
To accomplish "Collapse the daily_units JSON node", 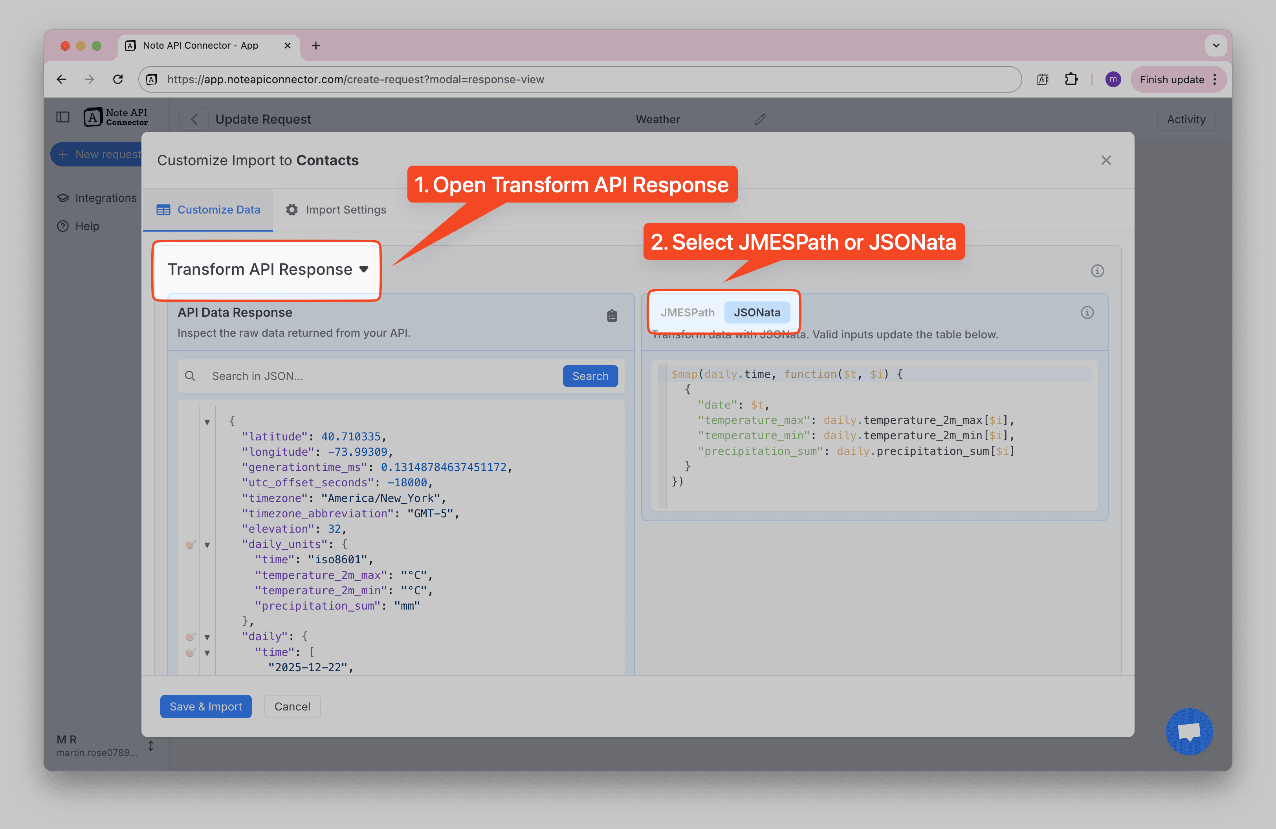I will pos(207,545).
